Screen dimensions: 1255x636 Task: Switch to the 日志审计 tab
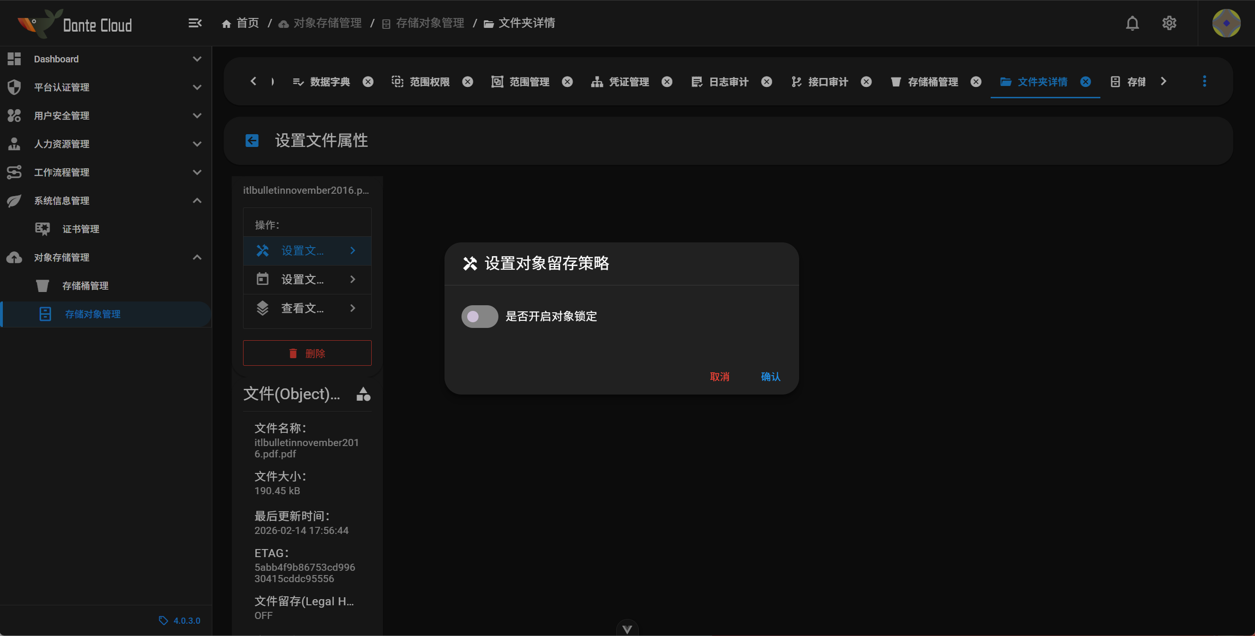728,81
